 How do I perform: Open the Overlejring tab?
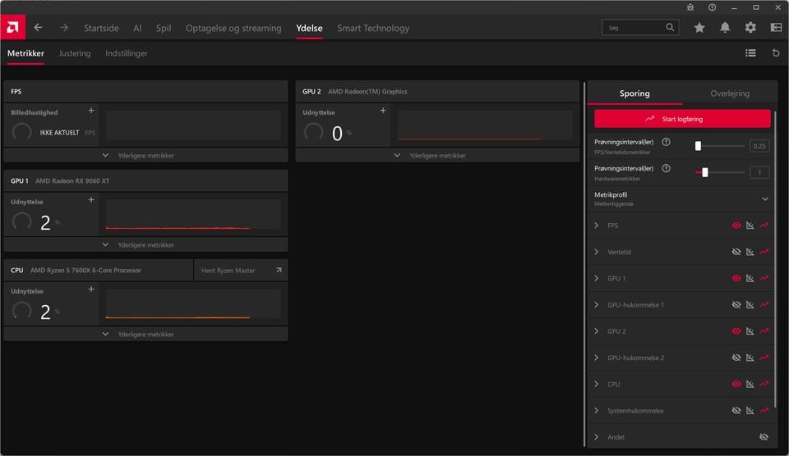pos(730,93)
